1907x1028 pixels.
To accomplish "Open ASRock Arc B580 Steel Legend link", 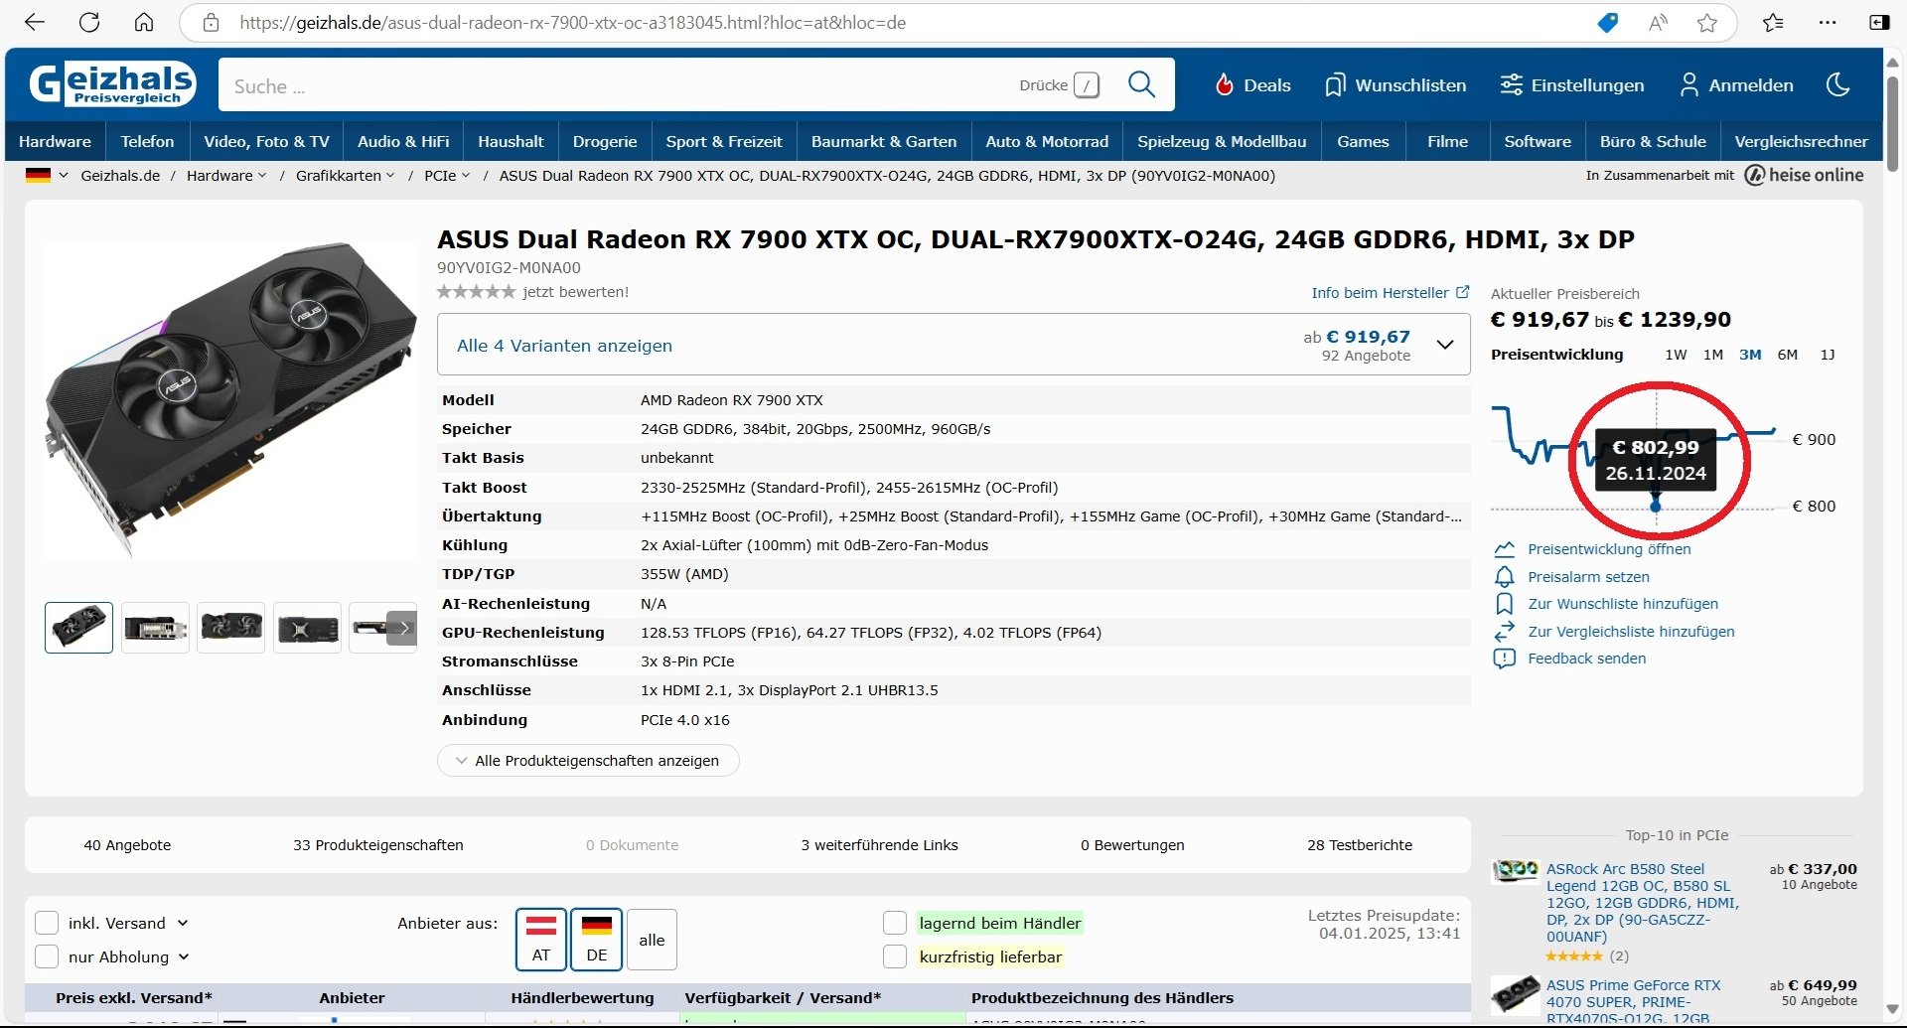I will (1643, 902).
